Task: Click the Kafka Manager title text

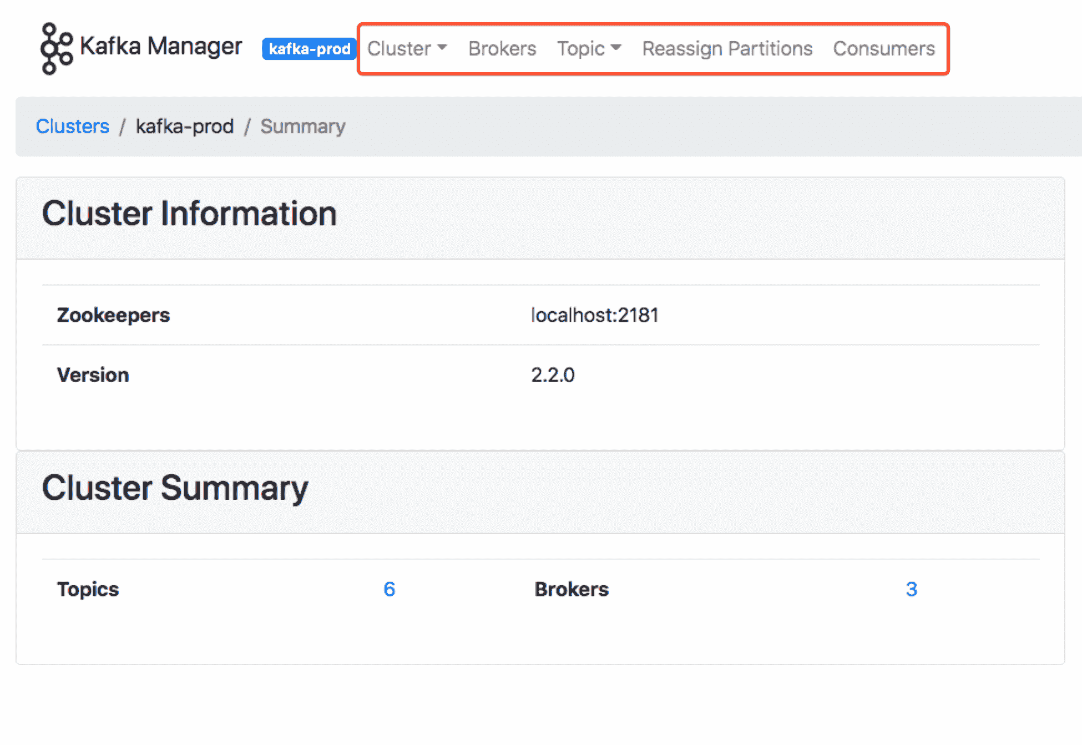Action: pos(161,47)
